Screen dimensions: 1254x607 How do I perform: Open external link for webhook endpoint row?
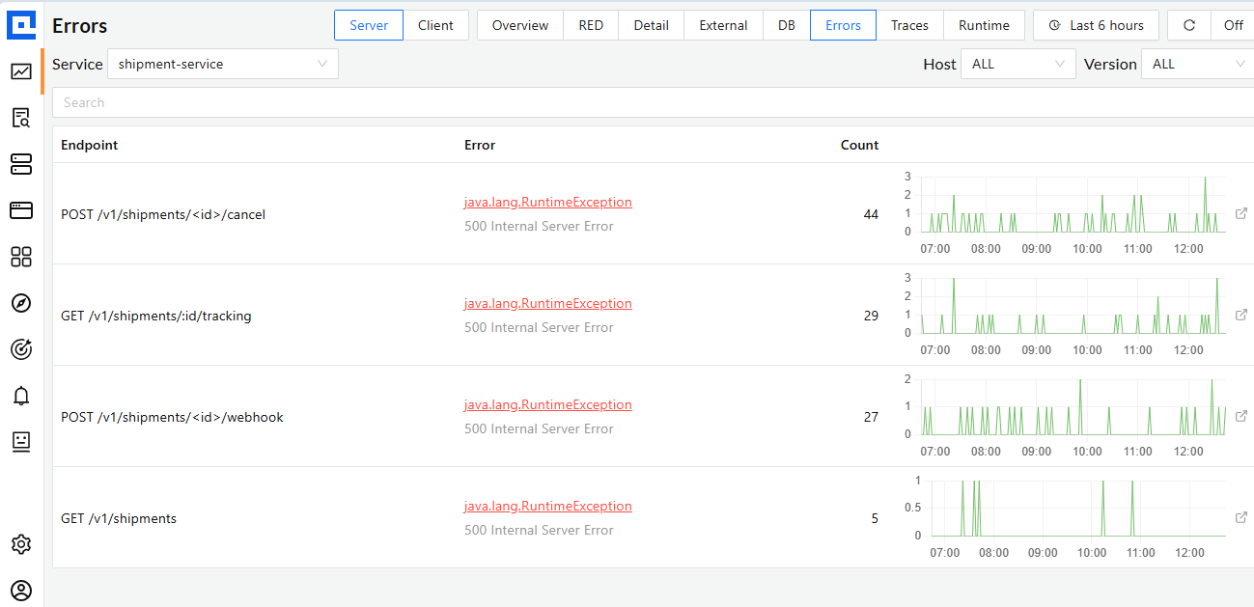coord(1241,416)
